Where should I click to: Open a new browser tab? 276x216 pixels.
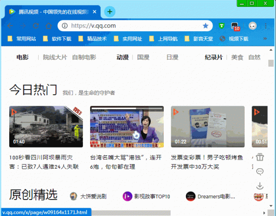(x=109, y=11)
